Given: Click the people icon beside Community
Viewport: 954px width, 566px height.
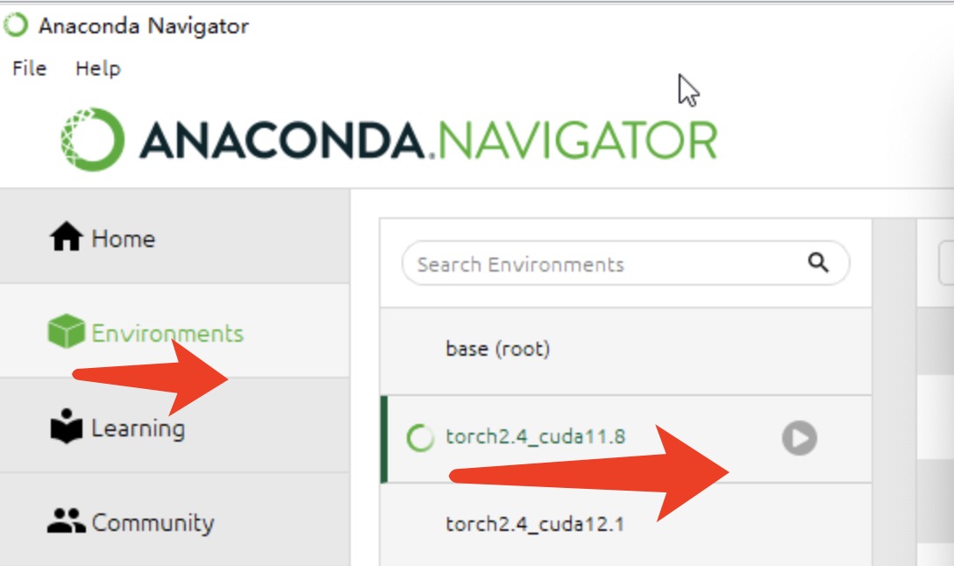Looking at the screenshot, I should pos(66,522).
